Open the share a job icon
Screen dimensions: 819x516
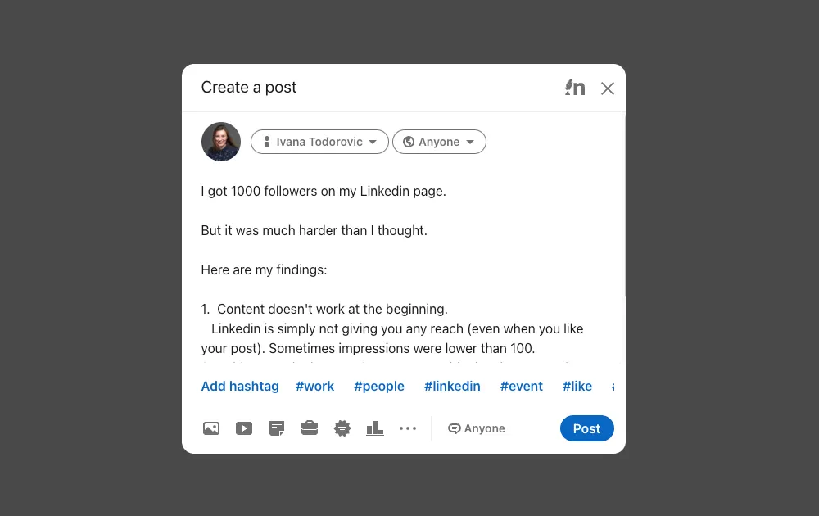coord(310,428)
